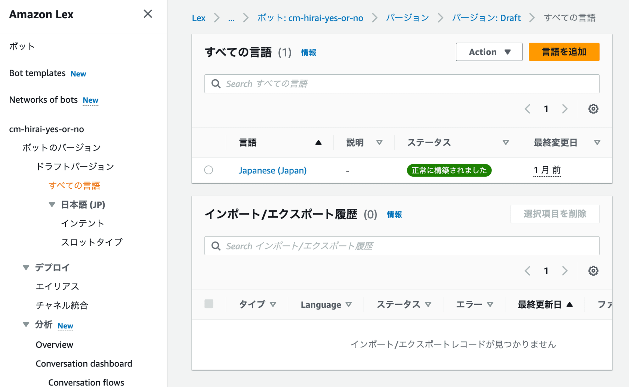Open Bot templates in sidebar
The width and height of the screenshot is (629, 387).
pyautogui.click(x=37, y=73)
